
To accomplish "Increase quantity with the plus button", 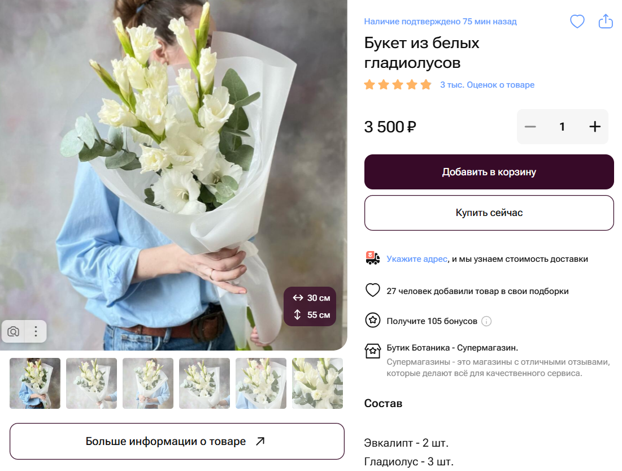I will click(x=594, y=127).
